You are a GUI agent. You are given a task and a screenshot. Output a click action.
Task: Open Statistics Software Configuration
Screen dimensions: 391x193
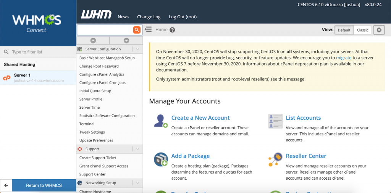click(x=107, y=116)
